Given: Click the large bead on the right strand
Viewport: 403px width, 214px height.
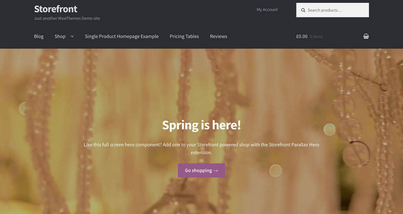Looking at the screenshot, I should [356, 155].
